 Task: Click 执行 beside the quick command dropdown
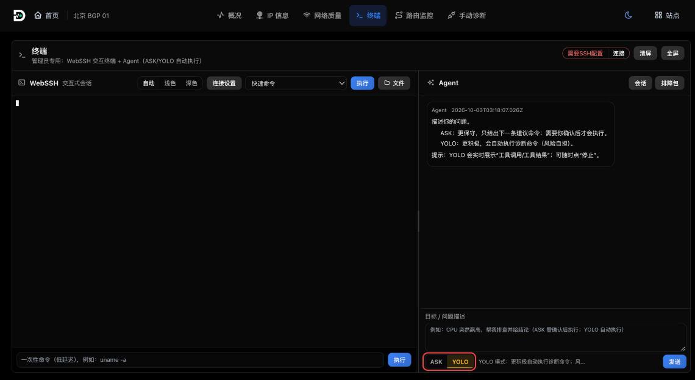pos(362,83)
